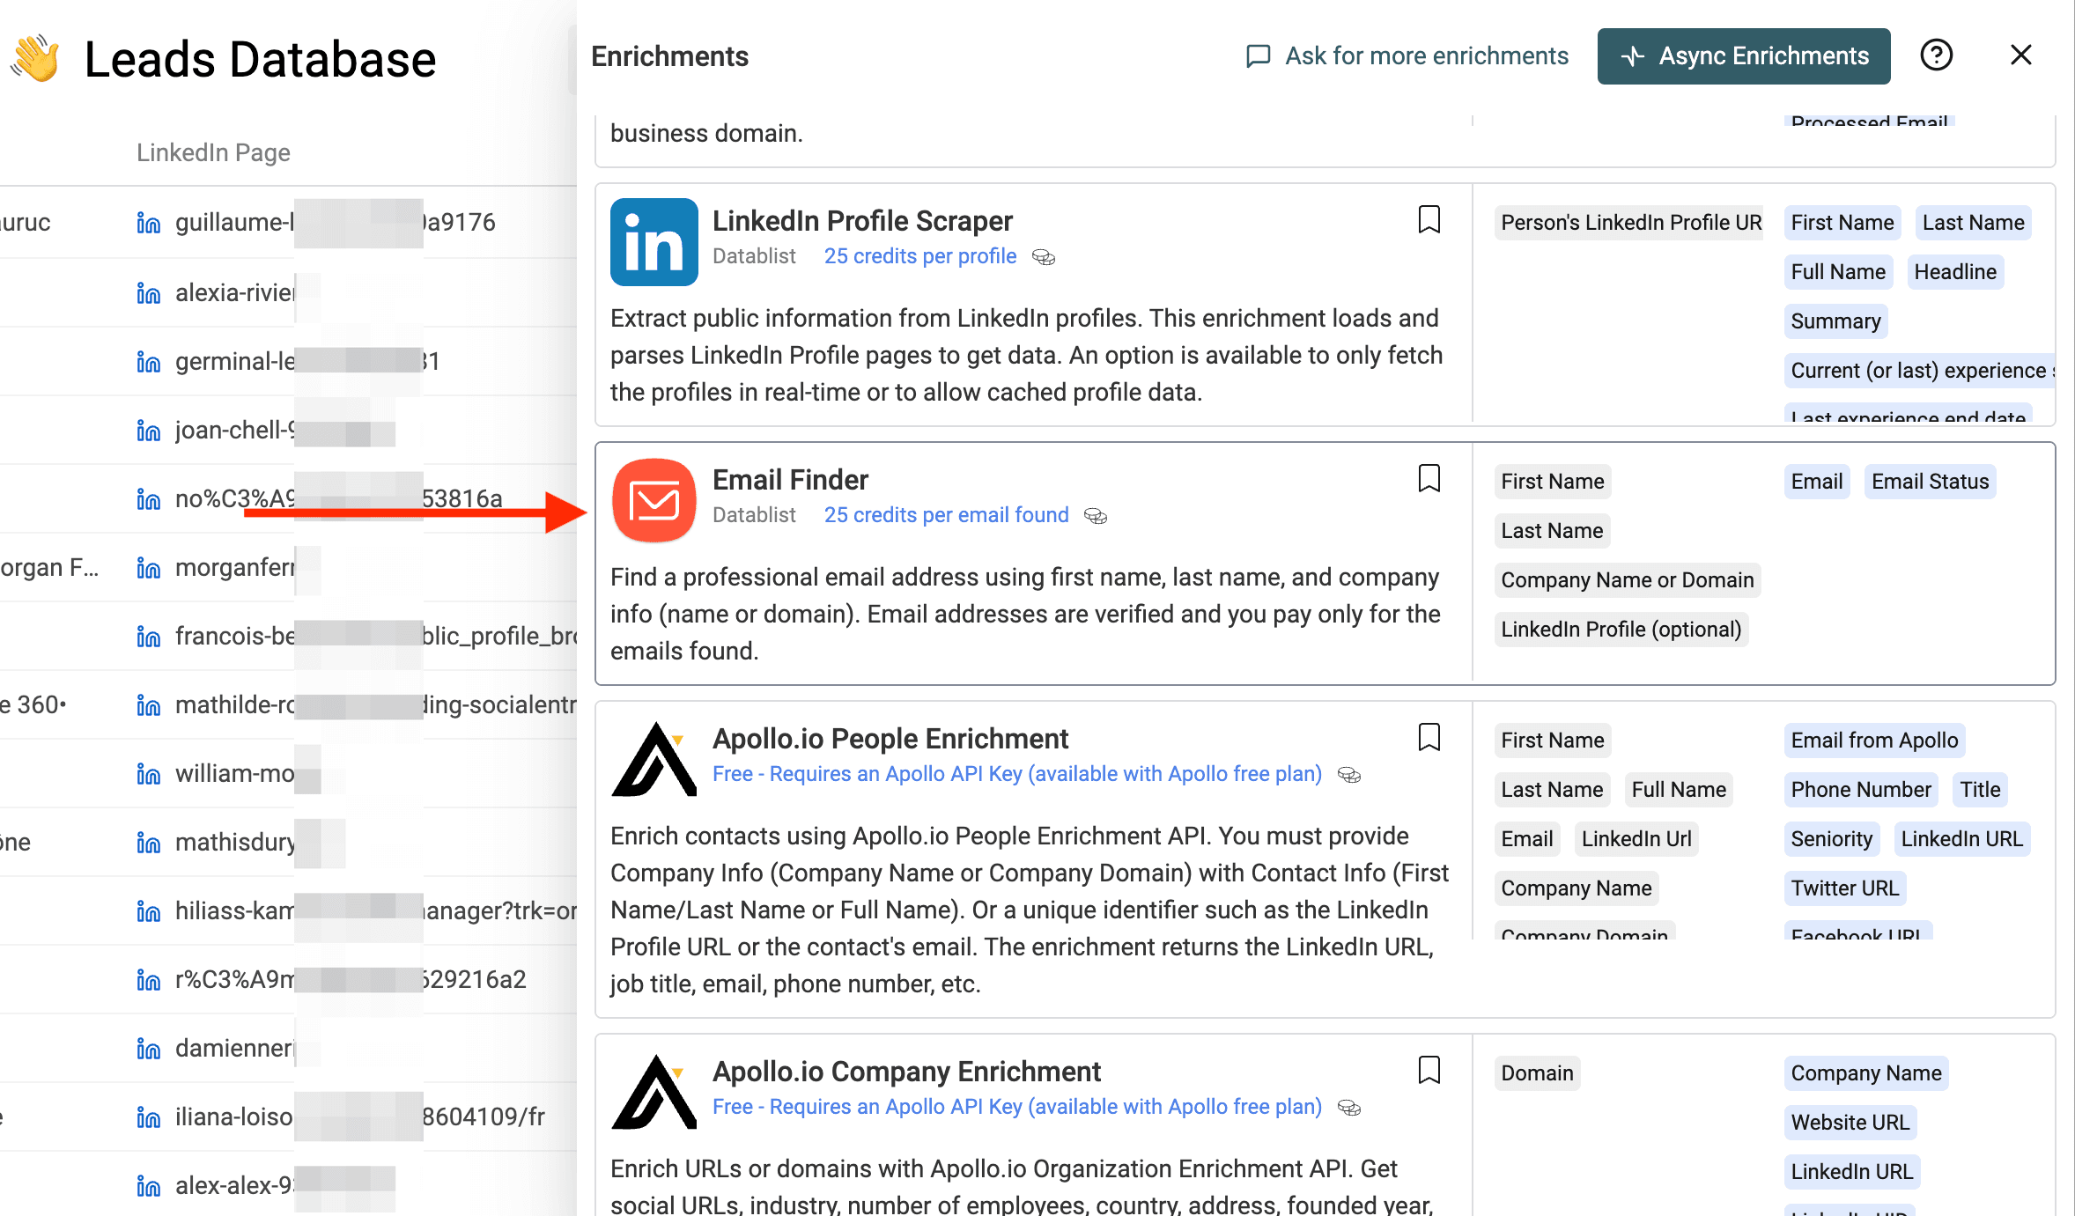Bookmark the LinkedIn Profile Scraper enrichment
The image size is (2075, 1216).
1429,219
